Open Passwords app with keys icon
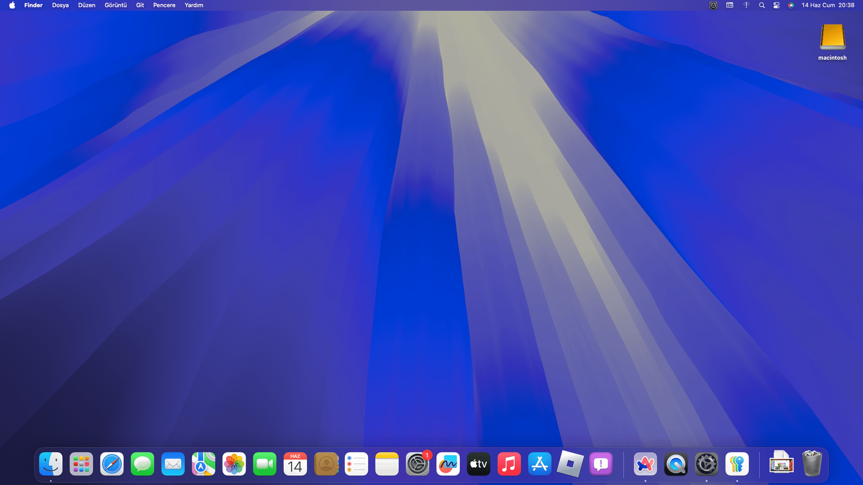863x485 pixels. (x=737, y=464)
